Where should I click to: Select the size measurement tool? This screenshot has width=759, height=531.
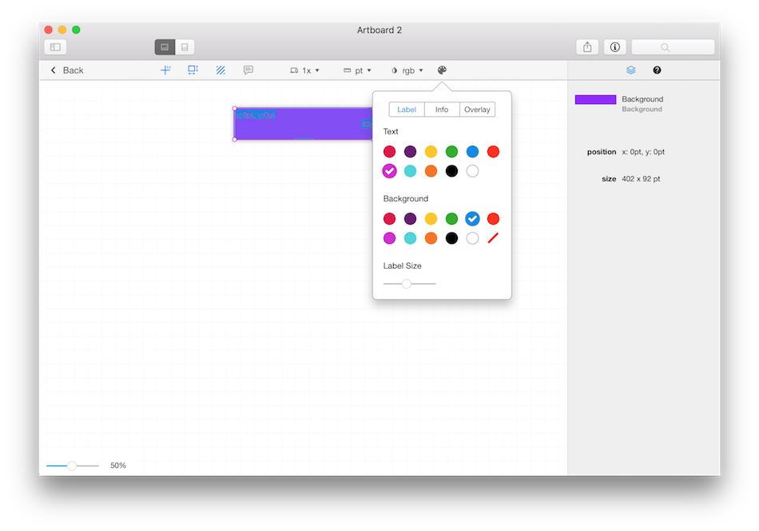[x=193, y=70]
